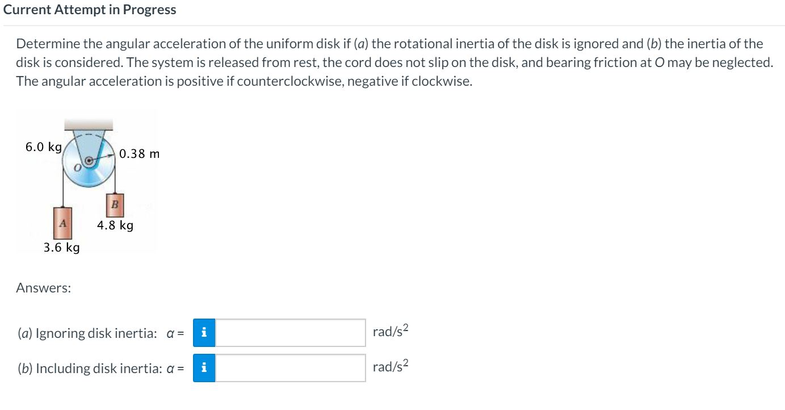The width and height of the screenshot is (785, 410).
Task: Open the blue 'i' help button beside the first answer
Action: pos(205,332)
